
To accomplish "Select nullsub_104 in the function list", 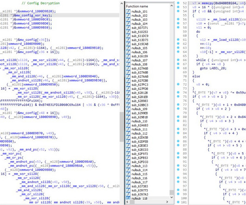I will pyautogui.click(x=139, y=24).
